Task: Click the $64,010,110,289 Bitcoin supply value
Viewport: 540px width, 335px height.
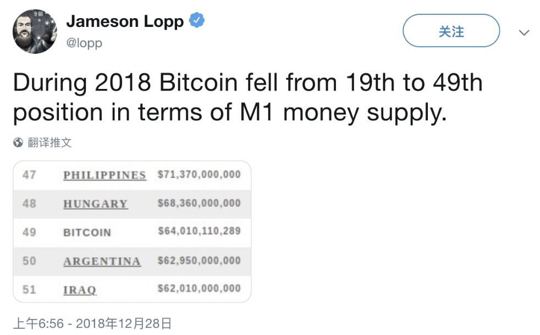Action: tap(199, 231)
